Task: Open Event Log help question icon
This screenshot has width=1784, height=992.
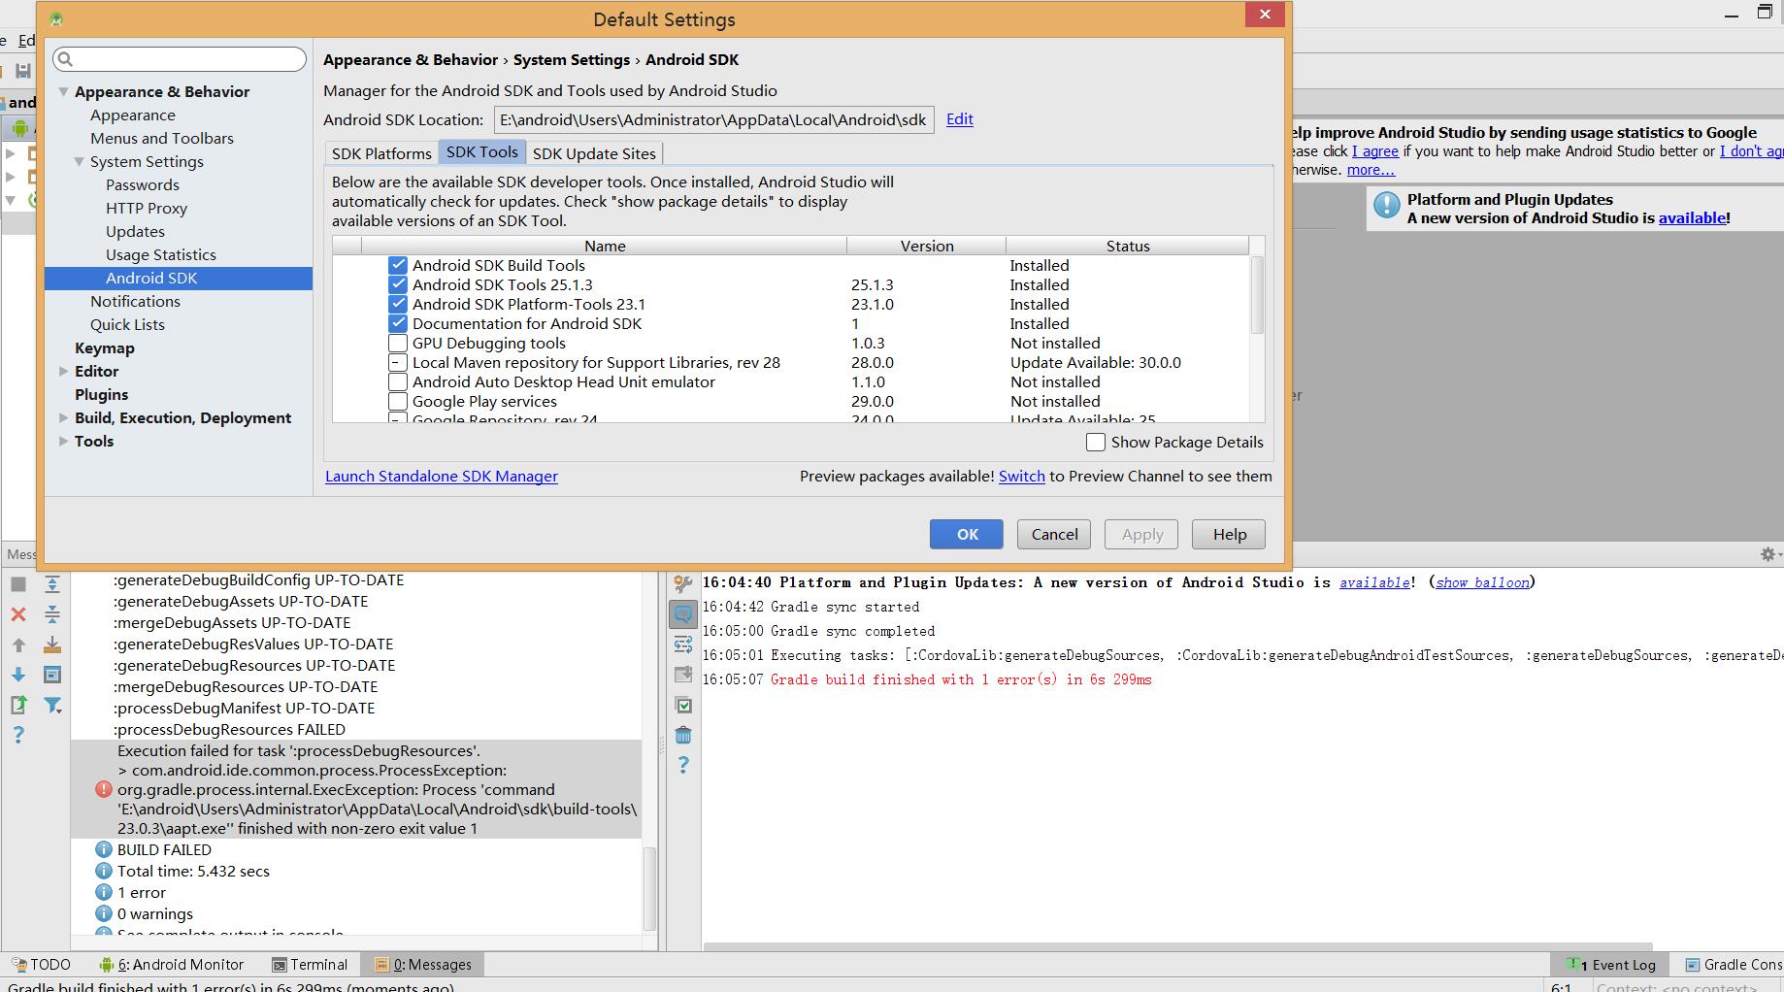Action: pyautogui.click(x=683, y=765)
